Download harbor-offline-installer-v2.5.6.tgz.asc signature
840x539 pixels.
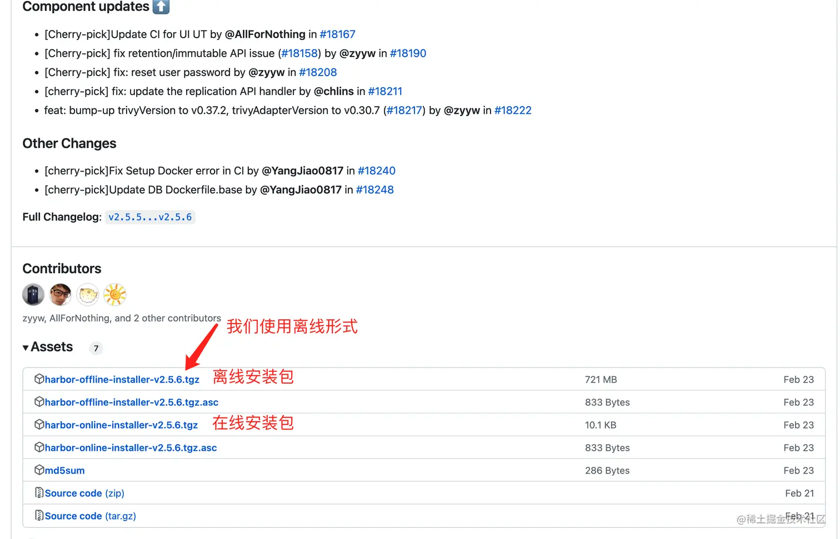coord(132,402)
